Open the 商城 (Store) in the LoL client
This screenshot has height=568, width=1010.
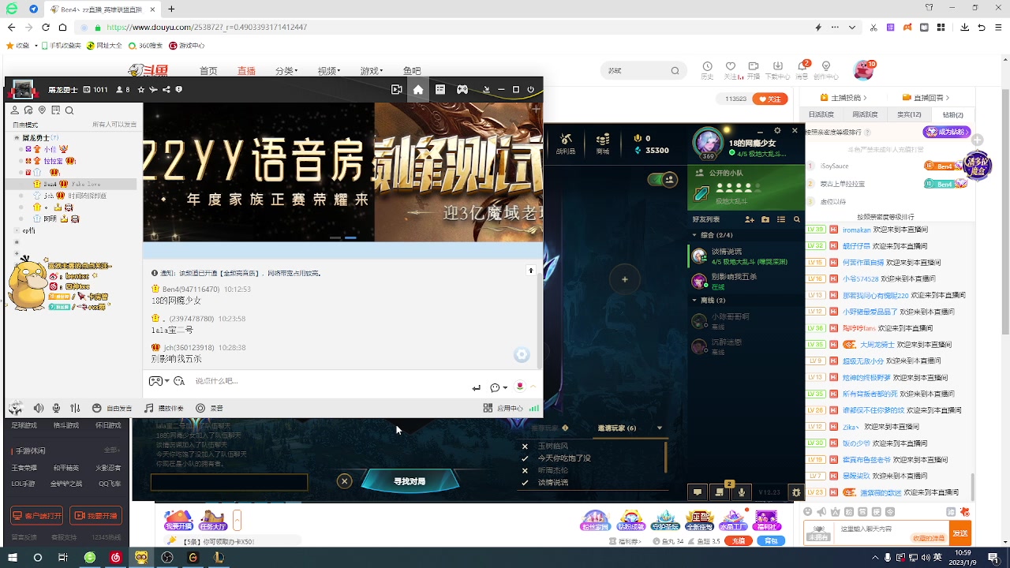tap(603, 144)
